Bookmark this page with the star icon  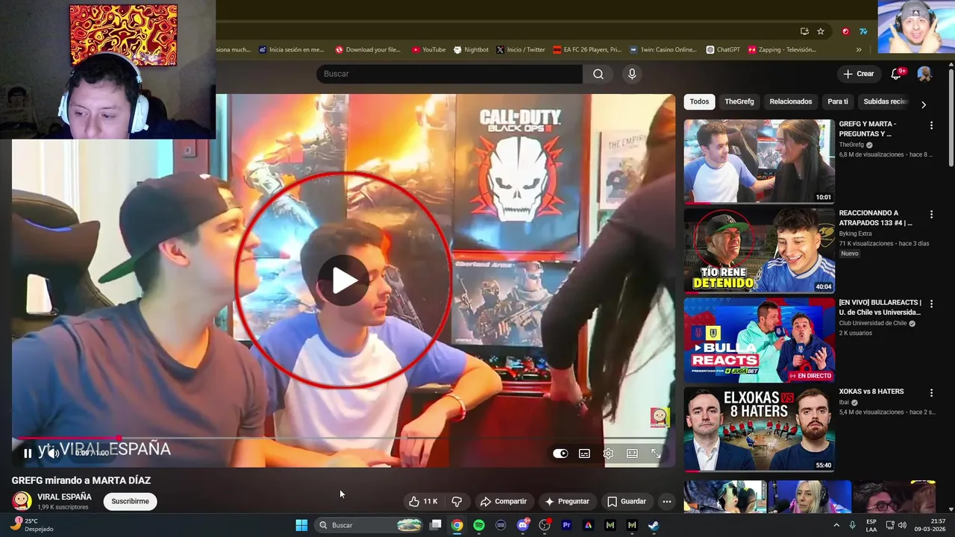[x=821, y=31]
